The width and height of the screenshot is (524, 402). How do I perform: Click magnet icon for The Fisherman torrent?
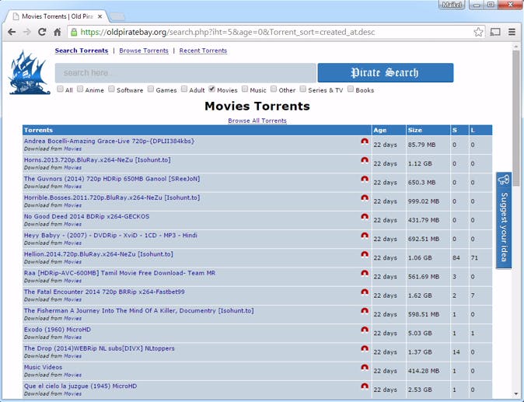click(365, 311)
